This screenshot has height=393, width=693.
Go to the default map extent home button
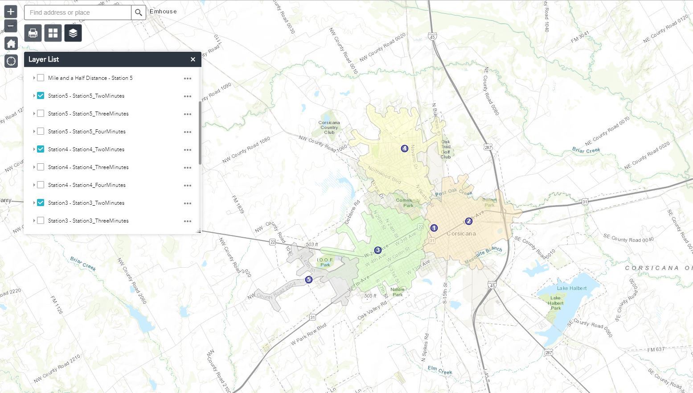point(11,44)
